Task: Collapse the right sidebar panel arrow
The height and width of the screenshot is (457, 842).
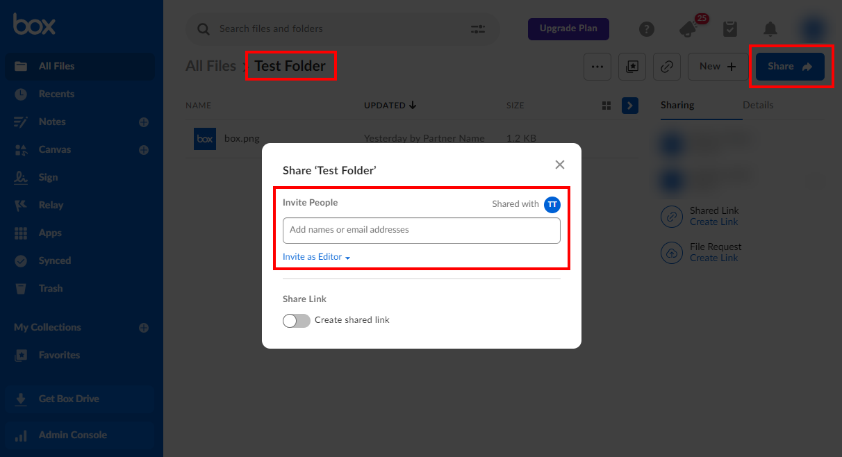Action: 629,106
